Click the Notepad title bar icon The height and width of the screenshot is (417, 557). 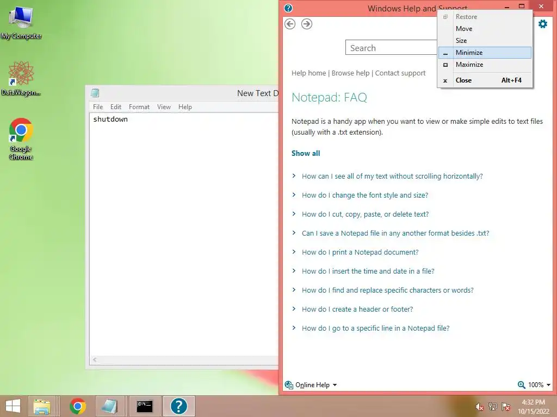(x=95, y=93)
